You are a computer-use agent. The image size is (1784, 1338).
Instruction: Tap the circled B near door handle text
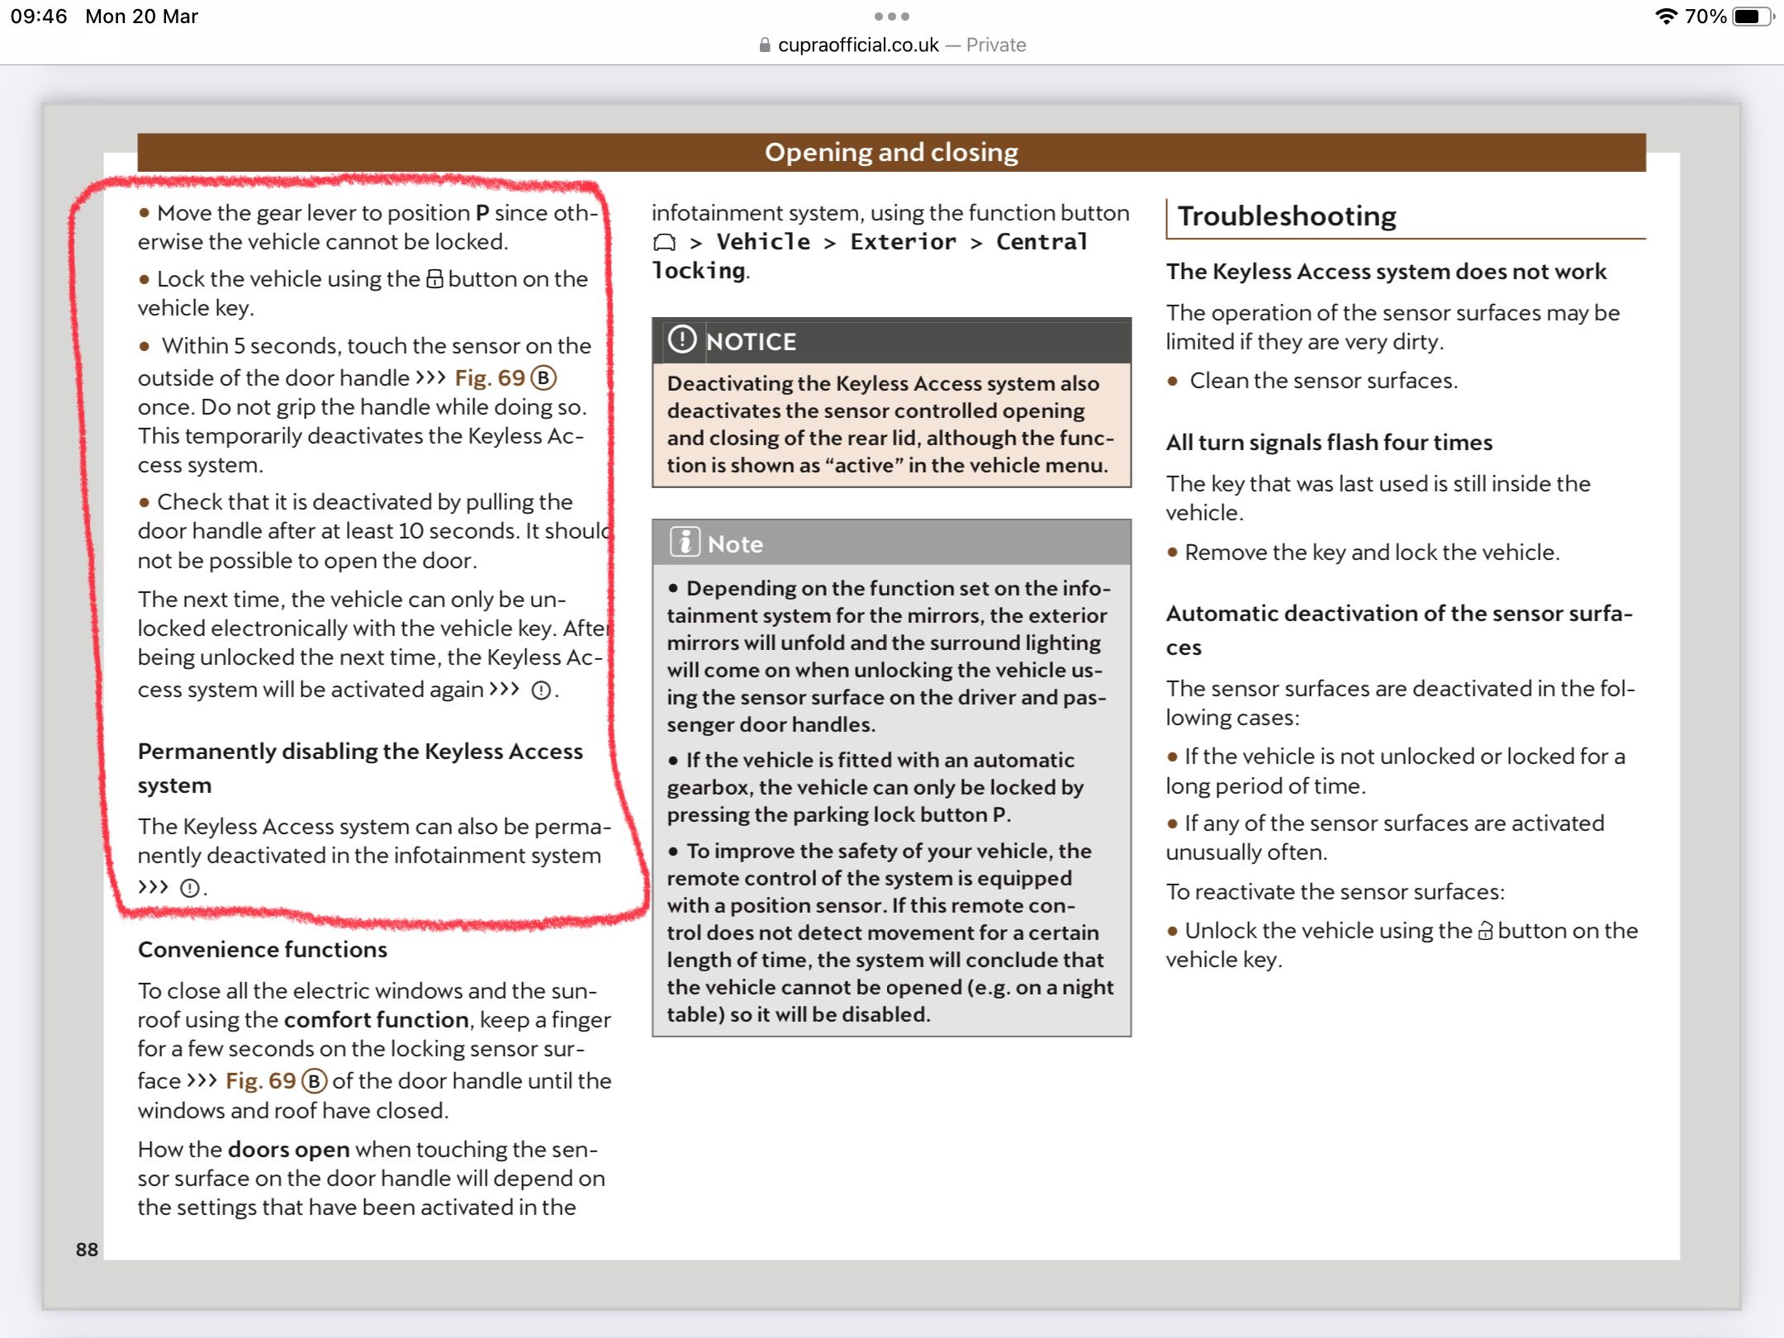point(543,378)
